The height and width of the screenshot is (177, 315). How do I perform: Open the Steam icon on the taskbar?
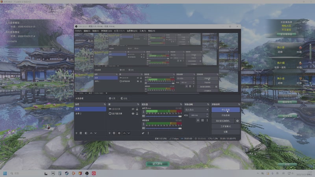click(x=67, y=173)
